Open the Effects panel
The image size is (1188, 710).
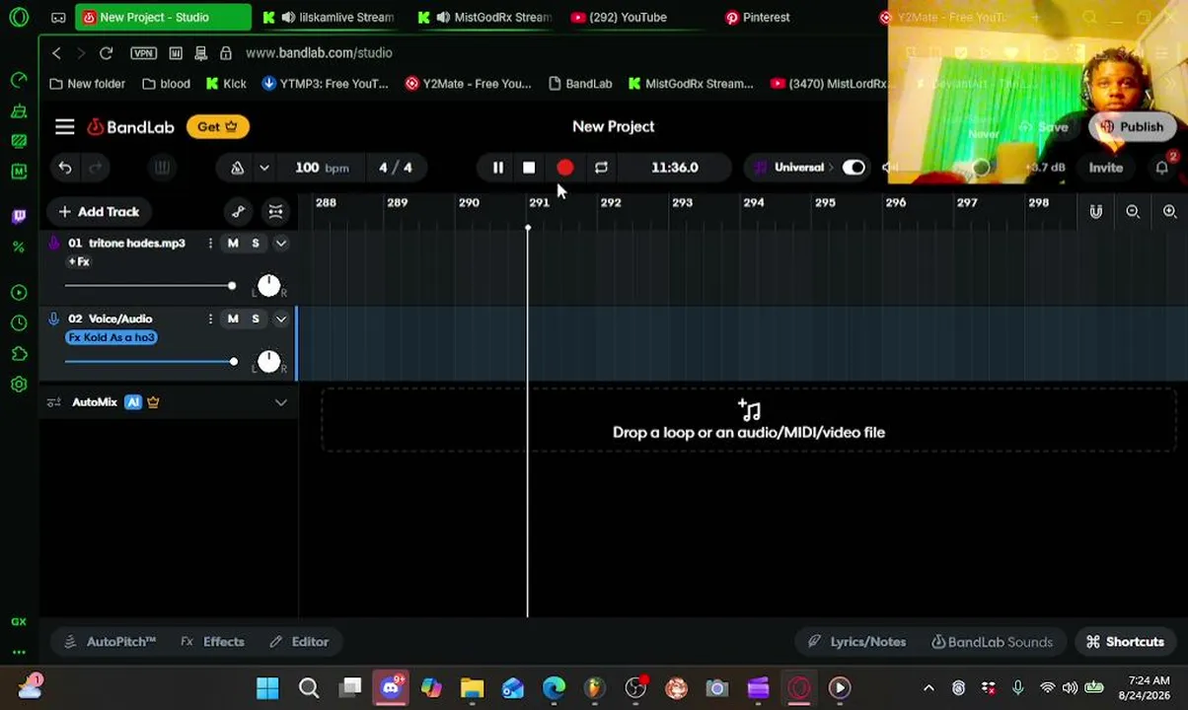(212, 642)
